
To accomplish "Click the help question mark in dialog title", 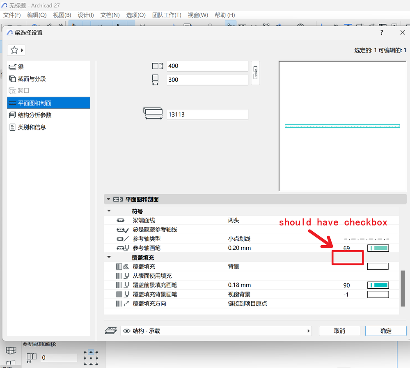I will pos(382,32).
